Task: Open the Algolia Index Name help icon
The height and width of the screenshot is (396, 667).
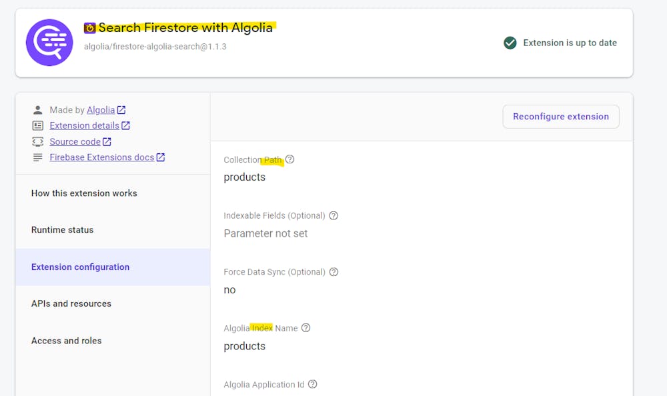Action: (x=306, y=327)
